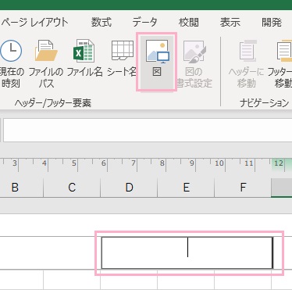This screenshot has width=292, height=290.
Task: Click the center header edit box
Action: pyautogui.click(x=187, y=252)
